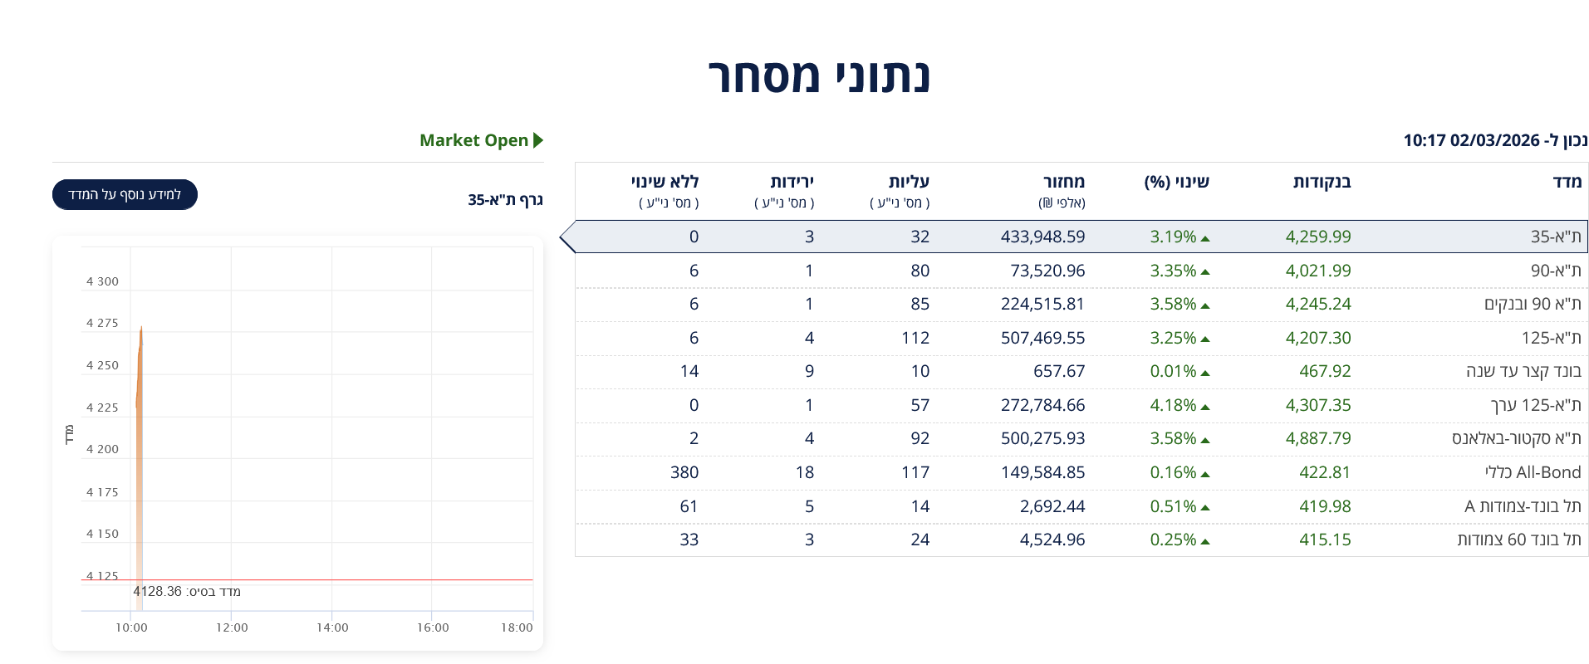Viewport: 1589px width, 664px height.
Task: Click the up arrow beside 0.16% change
Action: [x=1205, y=474]
